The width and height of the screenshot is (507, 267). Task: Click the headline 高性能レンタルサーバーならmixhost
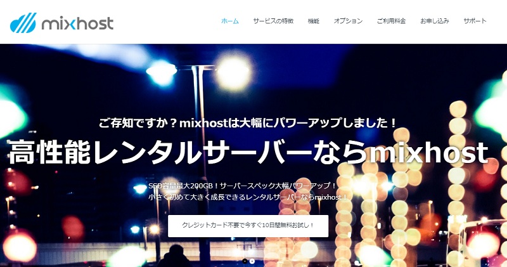click(248, 152)
